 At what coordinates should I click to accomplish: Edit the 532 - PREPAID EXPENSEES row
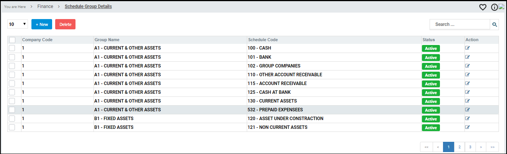pos(468,110)
